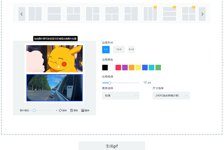The image size is (224, 150).
Task: Click the plus sign of image zoom
Action: click(x=57, y=110)
